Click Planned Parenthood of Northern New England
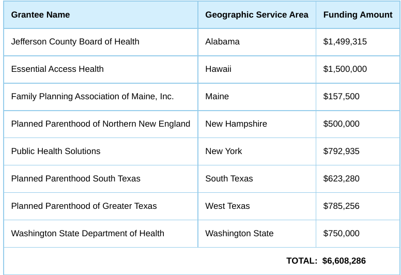 click(x=100, y=124)
